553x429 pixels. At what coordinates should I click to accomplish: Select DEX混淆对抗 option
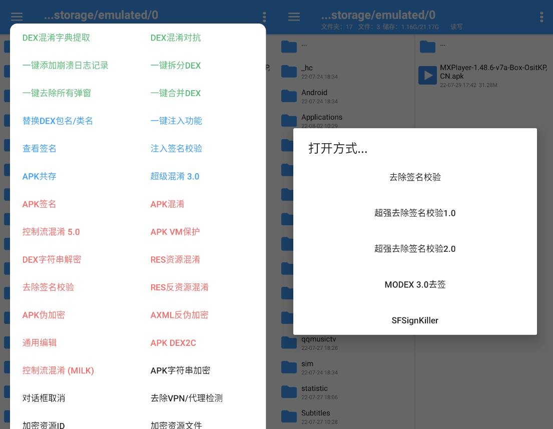coord(176,38)
